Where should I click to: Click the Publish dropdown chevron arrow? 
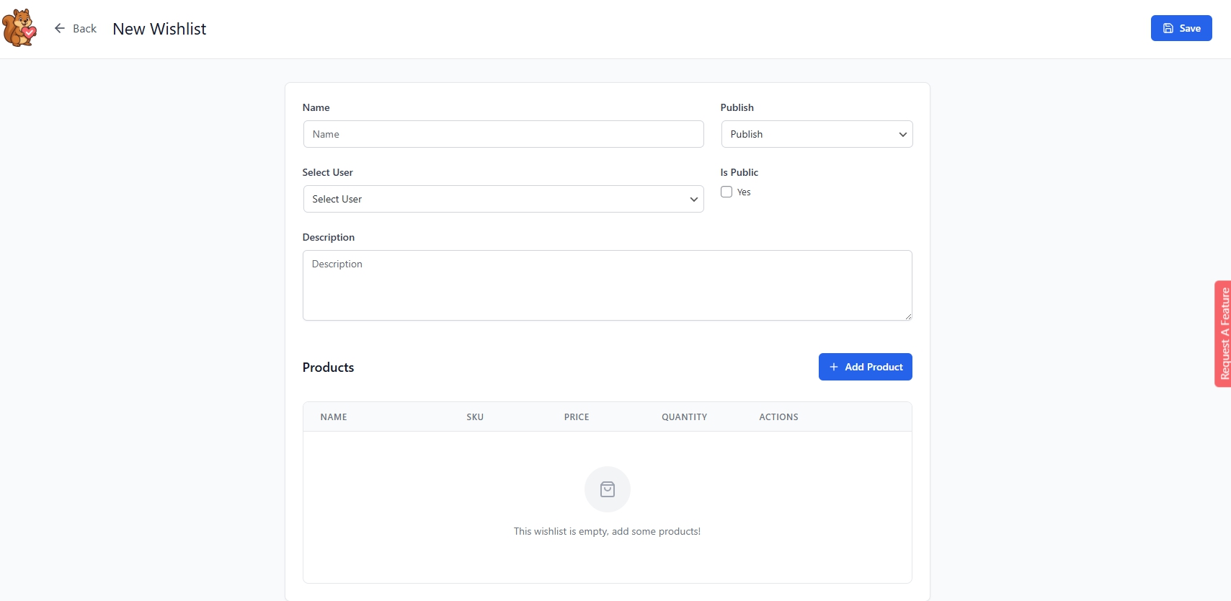pyautogui.click(x=902, y=135)
